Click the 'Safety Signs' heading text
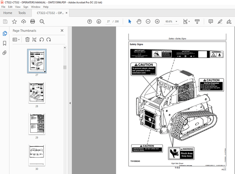This screenshot has height=174, width=235. tap(136, 44)
